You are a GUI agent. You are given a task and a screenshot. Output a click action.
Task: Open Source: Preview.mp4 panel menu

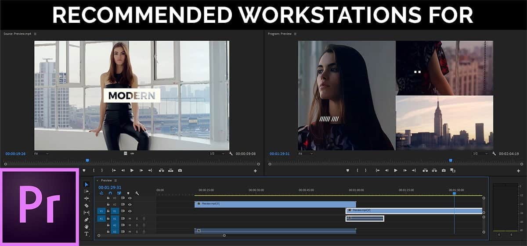(x=35, y=34)
